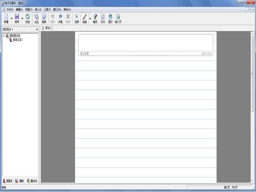Activate the Select pointer tool

(x=77, y=19)
